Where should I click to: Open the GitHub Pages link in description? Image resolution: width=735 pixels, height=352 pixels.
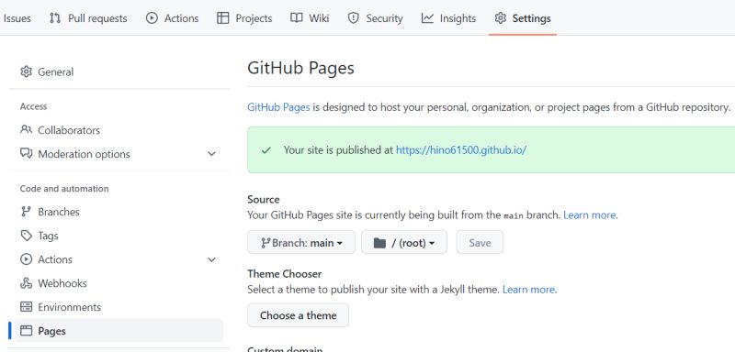coord(278,107)
